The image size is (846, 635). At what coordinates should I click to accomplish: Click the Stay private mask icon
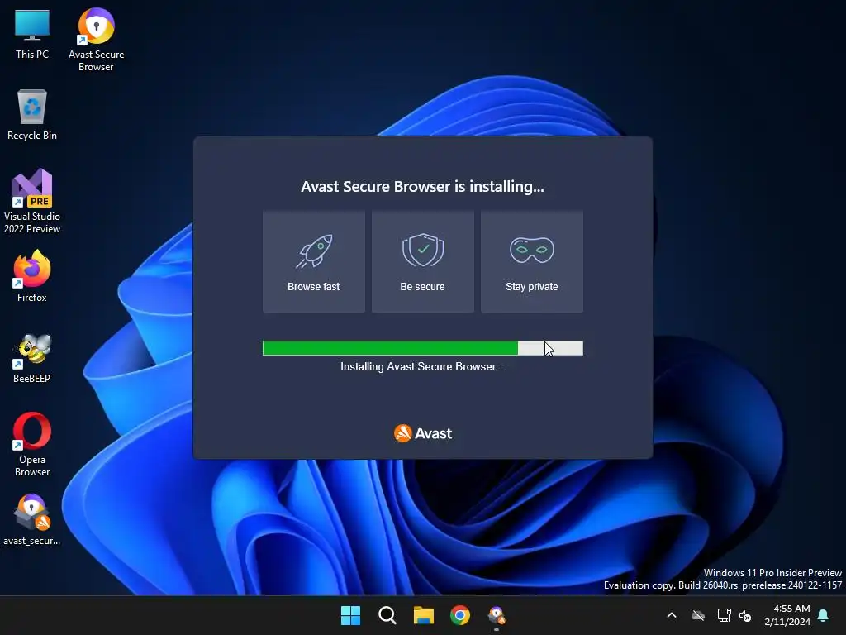coord(531,250)
